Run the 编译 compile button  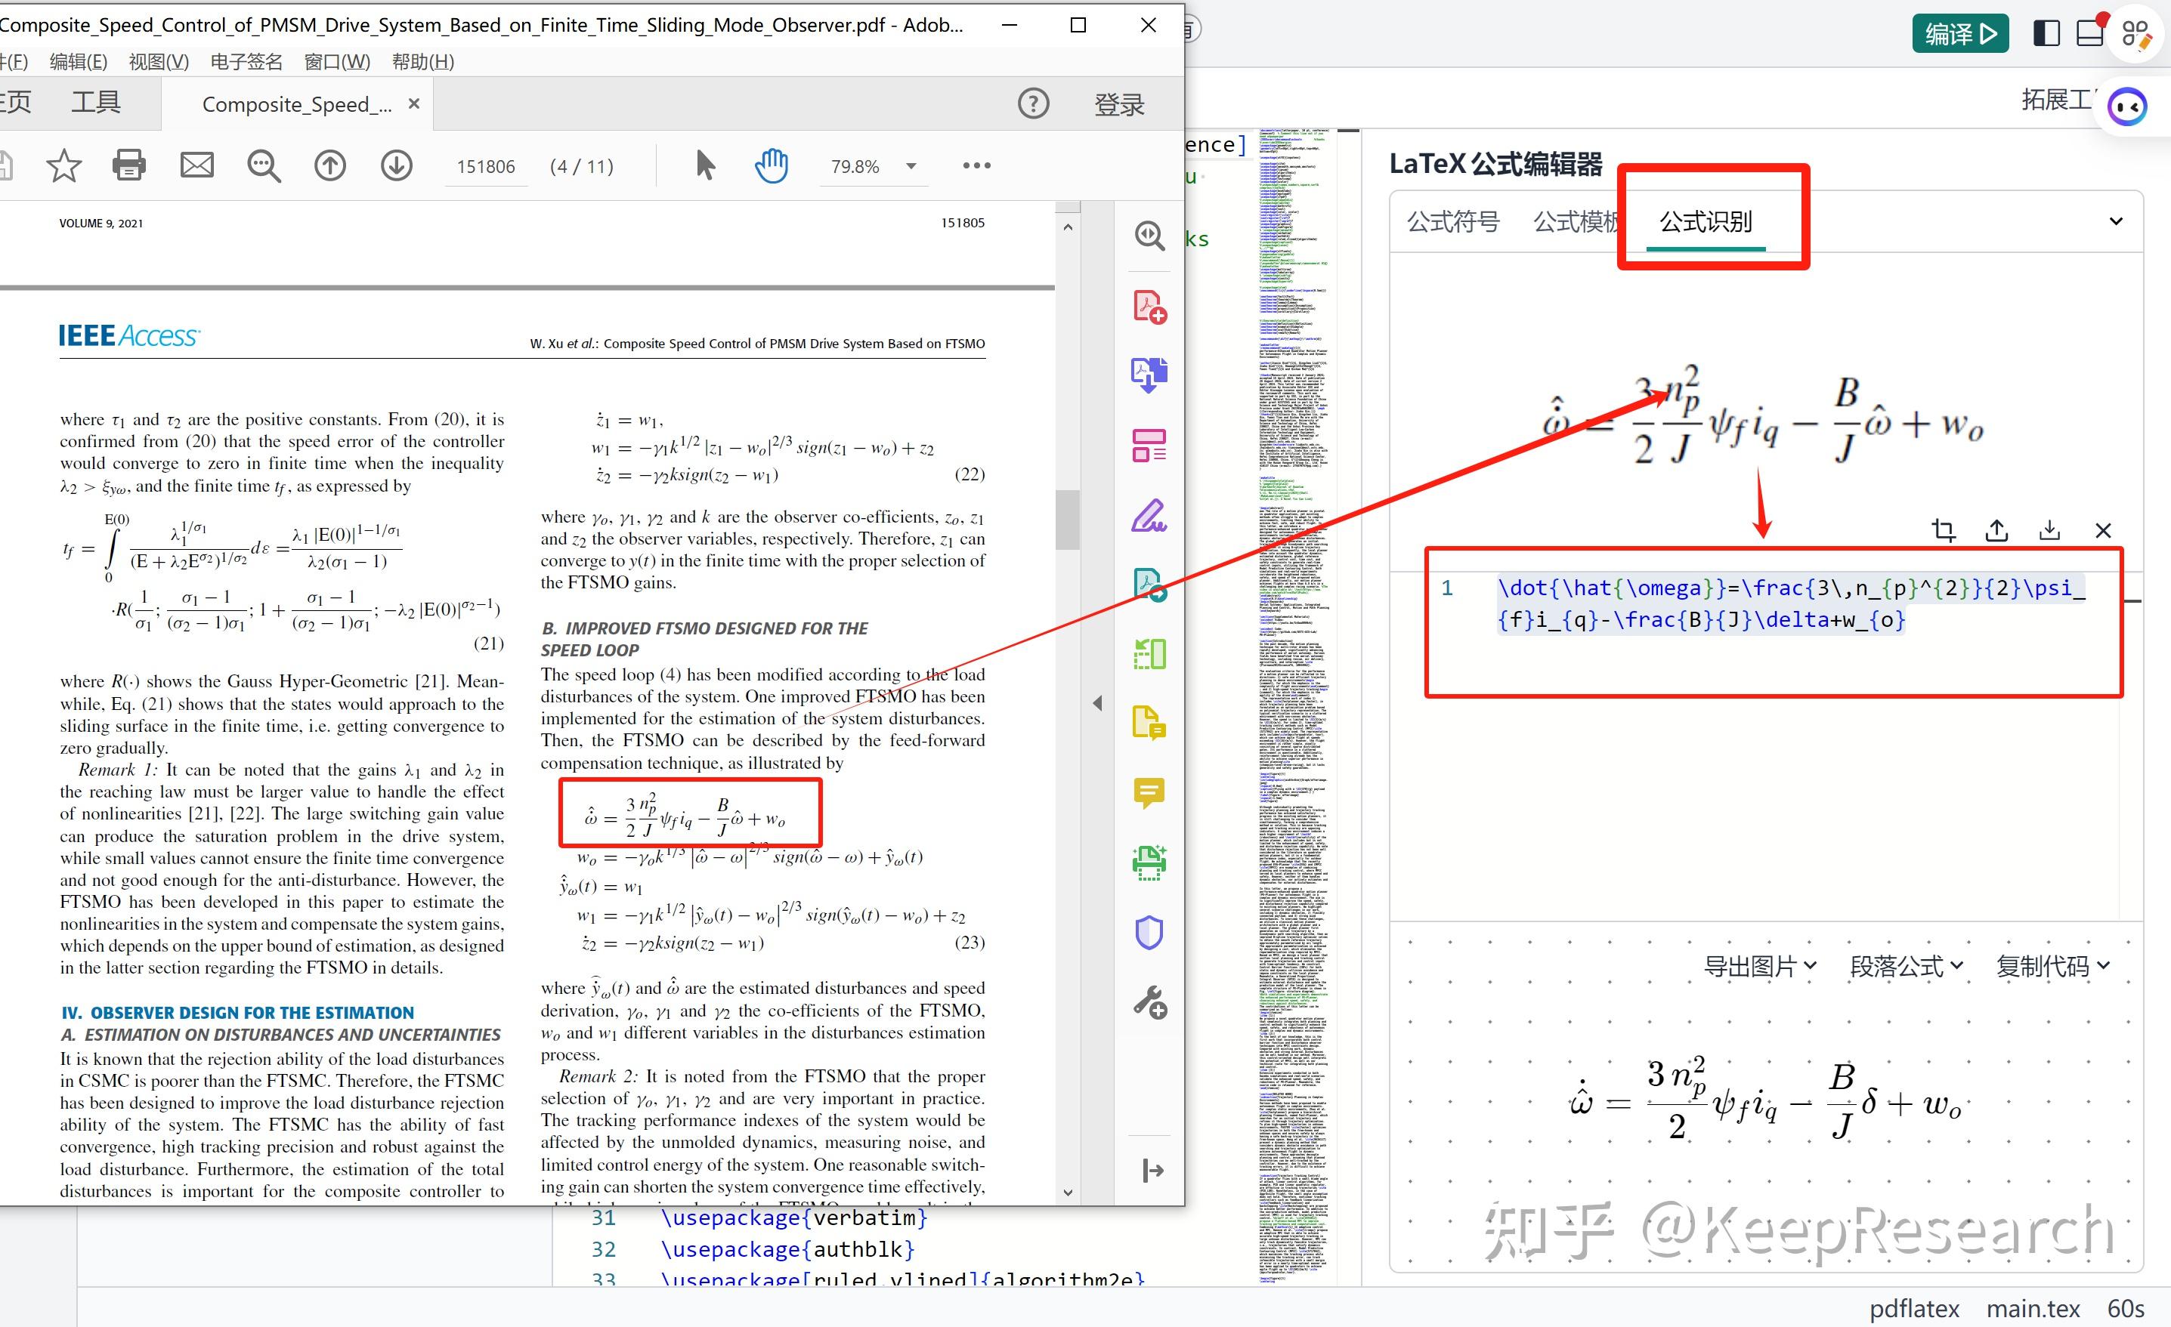(x=1959, y=32)
